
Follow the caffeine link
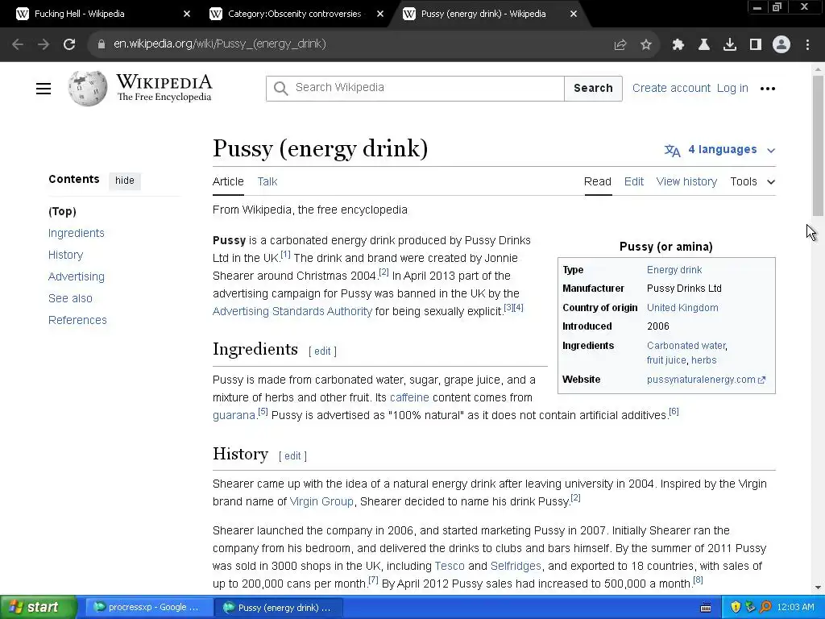409,398
